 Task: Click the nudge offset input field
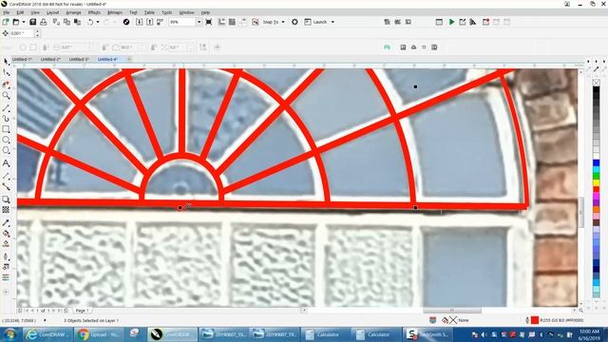click(x=22, y=33)
